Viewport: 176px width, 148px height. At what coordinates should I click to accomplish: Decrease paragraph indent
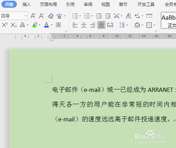click(x=99, y=16)
